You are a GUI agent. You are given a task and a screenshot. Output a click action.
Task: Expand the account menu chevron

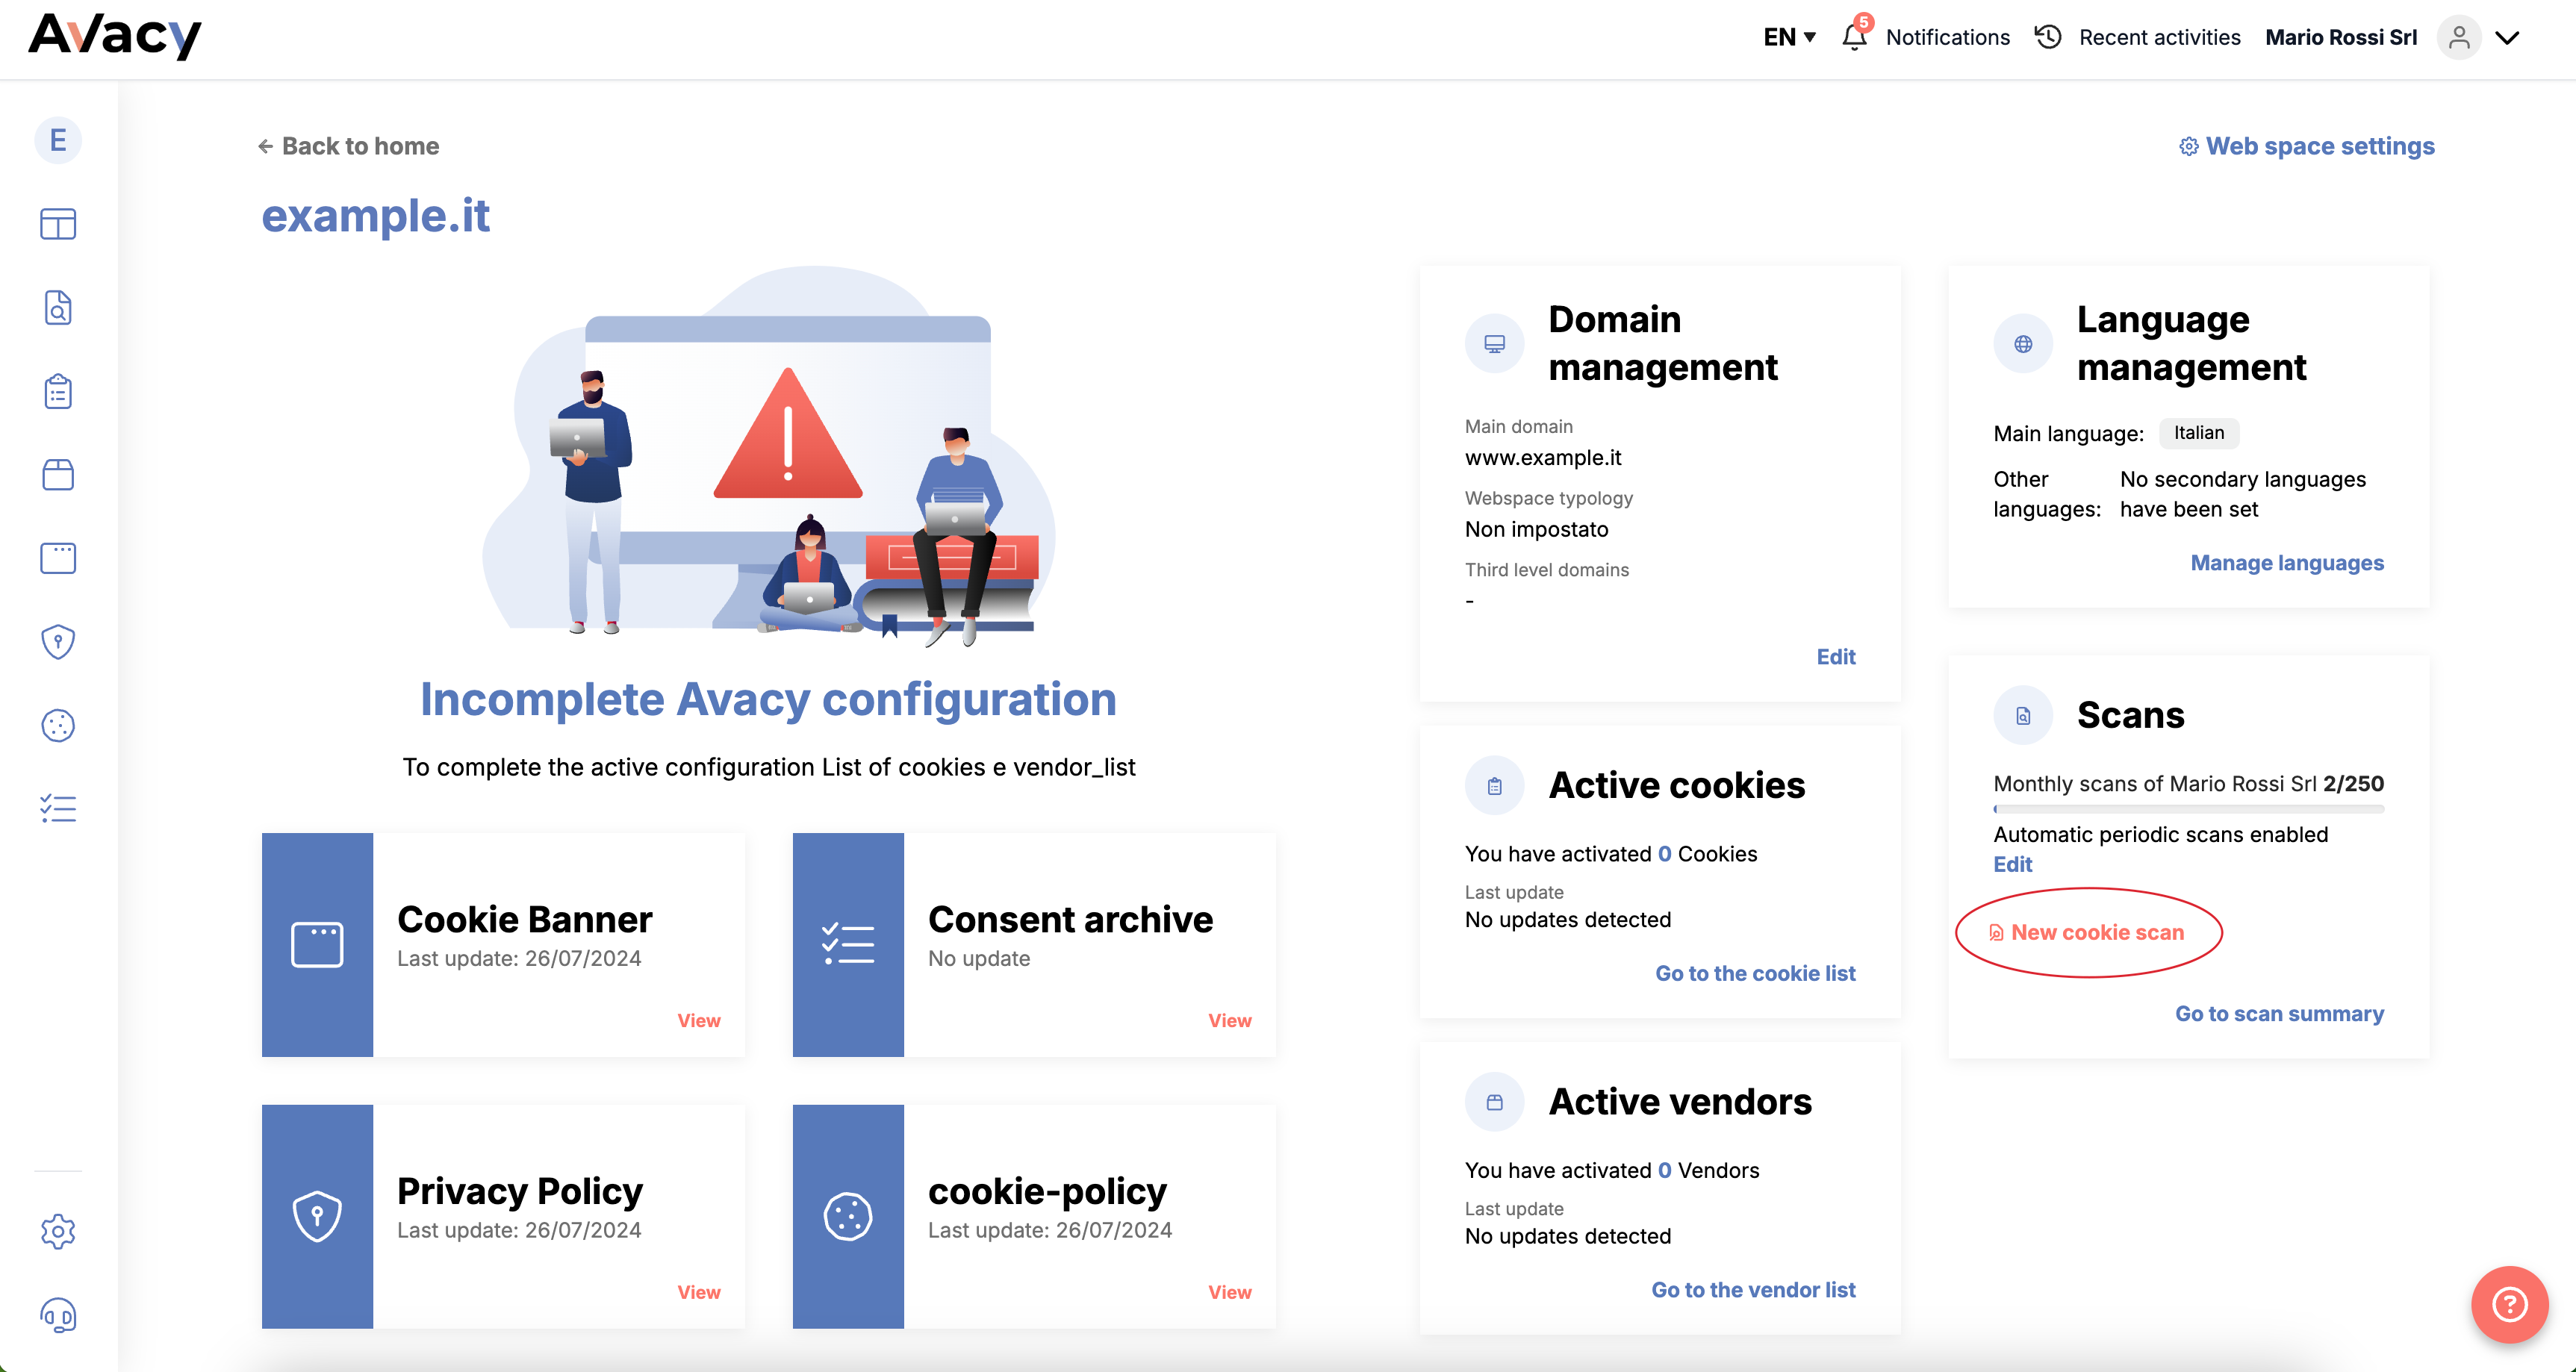point(2508,37)
